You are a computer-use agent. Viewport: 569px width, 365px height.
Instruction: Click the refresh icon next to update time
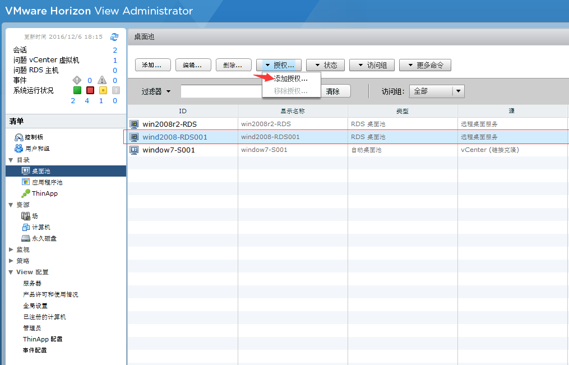114,36
